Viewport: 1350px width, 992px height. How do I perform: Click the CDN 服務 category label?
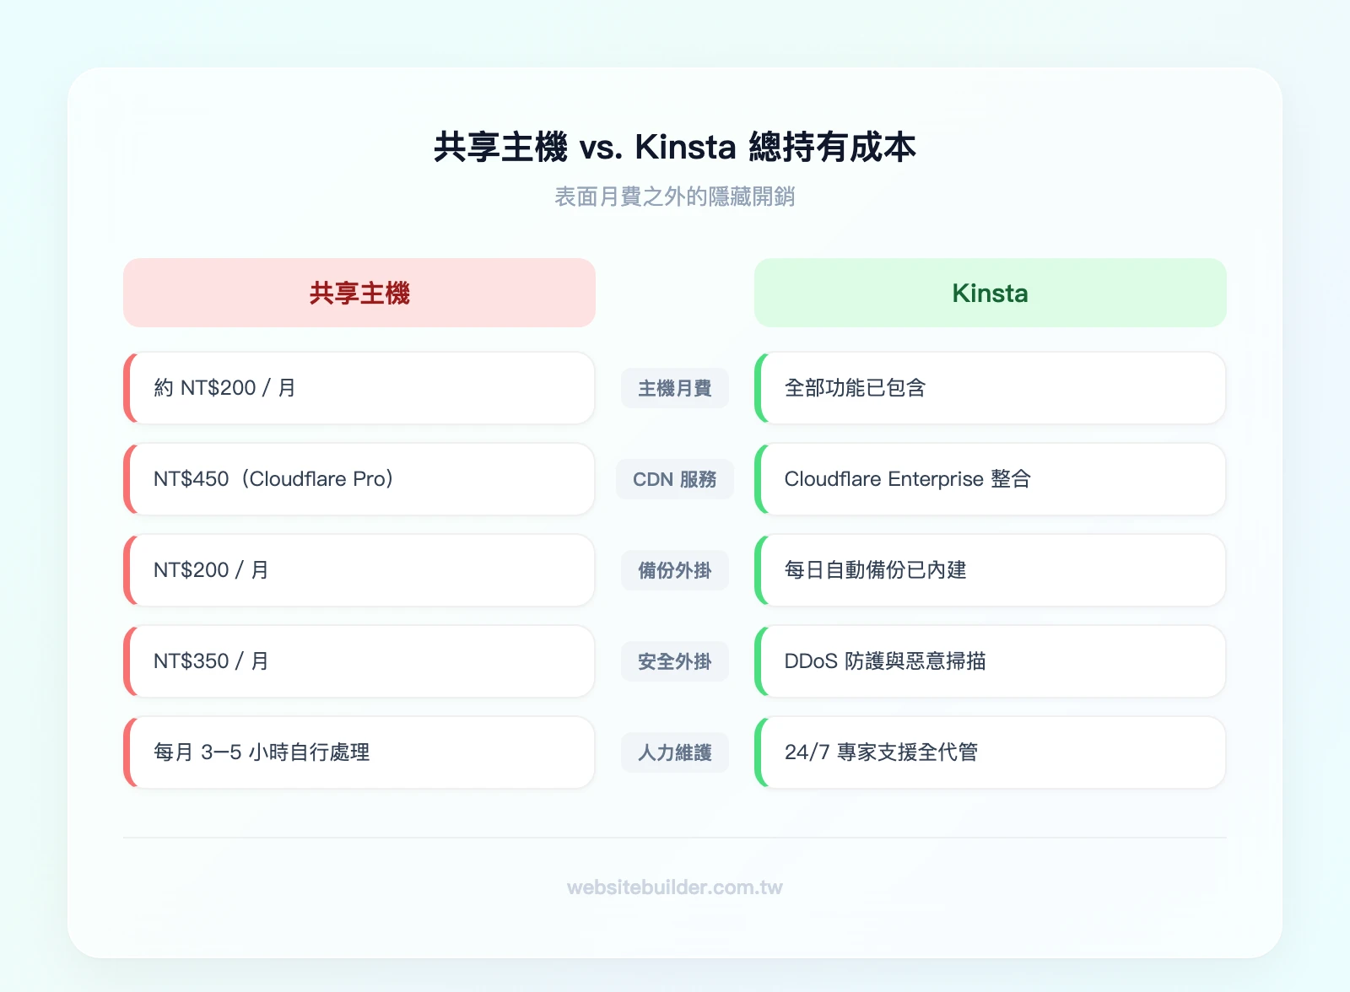674,479
